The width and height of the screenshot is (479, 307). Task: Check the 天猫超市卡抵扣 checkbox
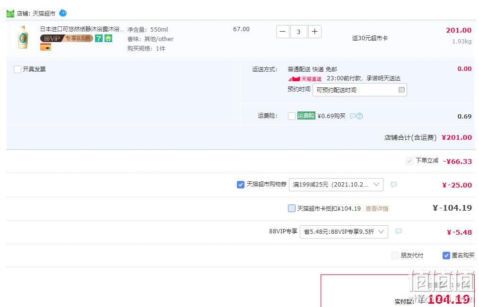292,208
